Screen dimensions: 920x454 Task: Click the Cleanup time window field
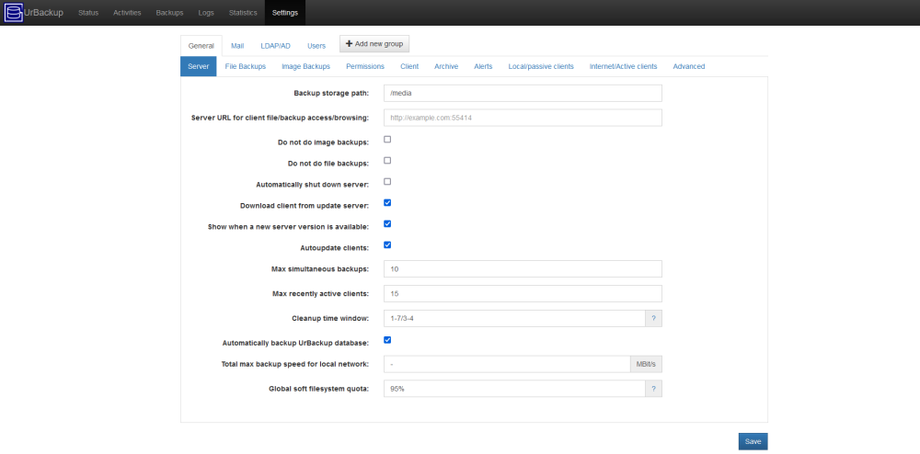[x=514, y=319]
